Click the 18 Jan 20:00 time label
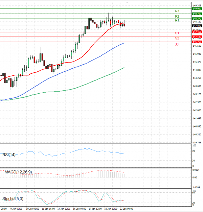This screenshot has width=203, height=212. point(111,209)
